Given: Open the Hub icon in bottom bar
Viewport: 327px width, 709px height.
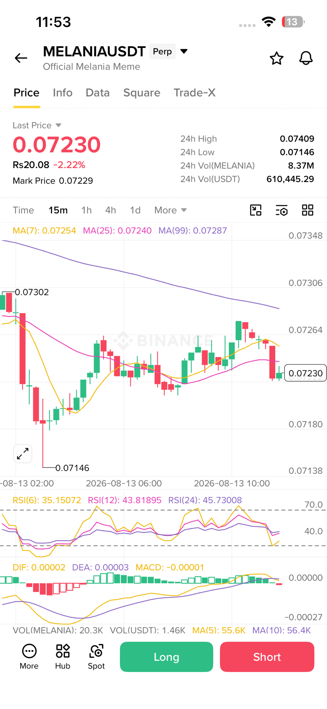Looking at the screenshot, I should [x=62, y=657].
